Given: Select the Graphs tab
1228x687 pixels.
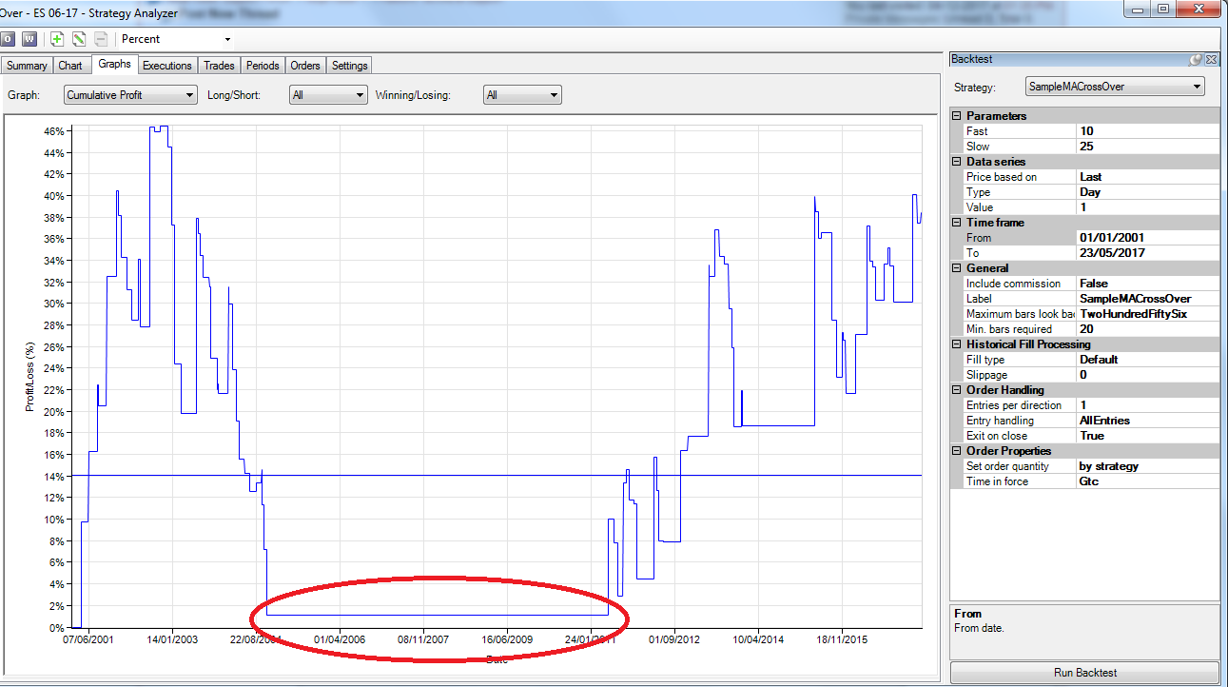Looking at the screenshot, I should [x=114, y=65].
